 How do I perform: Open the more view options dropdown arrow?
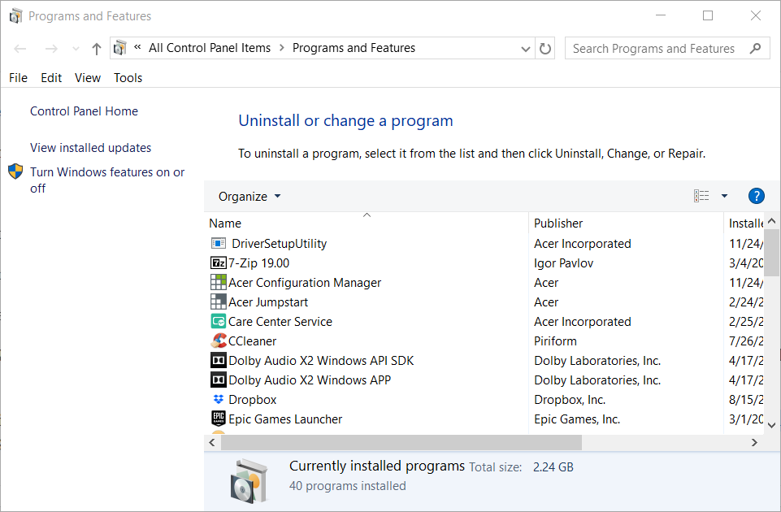724,196
